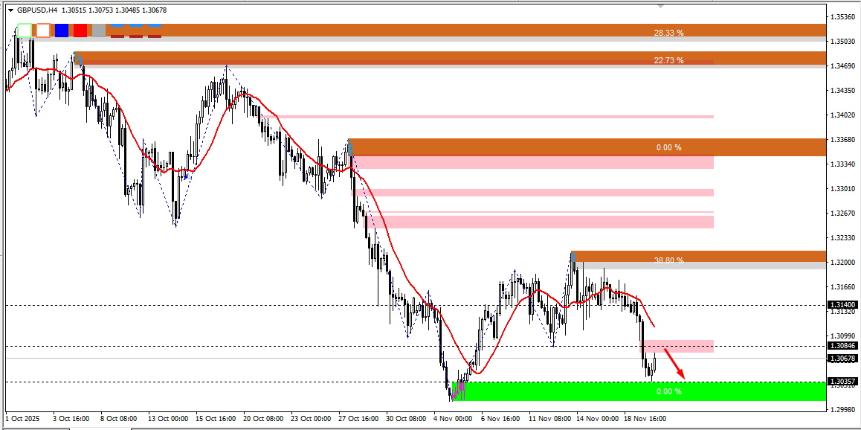
Task: Click the 1.30357 horizontal line price tag
Action: 843,382
